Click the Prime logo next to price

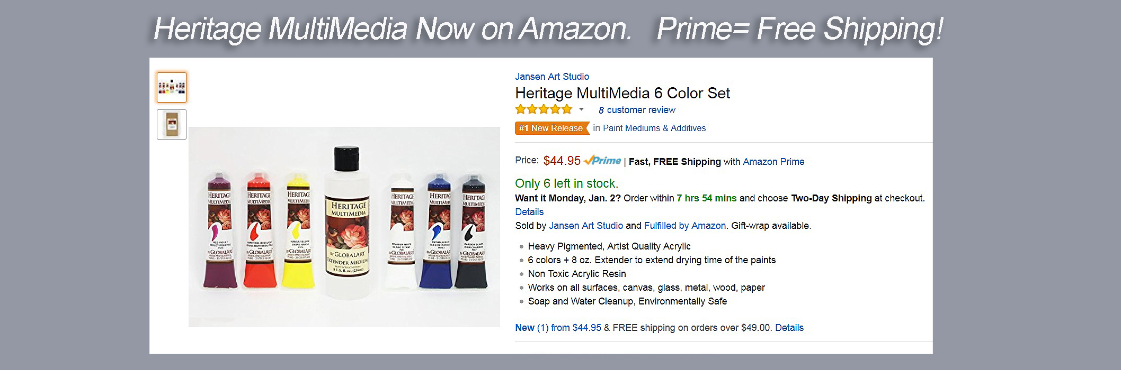pos(602,161)
